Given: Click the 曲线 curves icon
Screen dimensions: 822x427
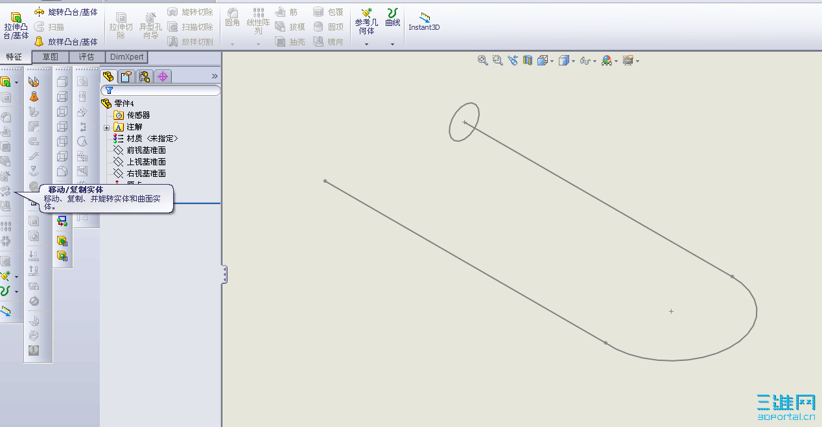Looking at the screenshot, I should pos(392,17).
